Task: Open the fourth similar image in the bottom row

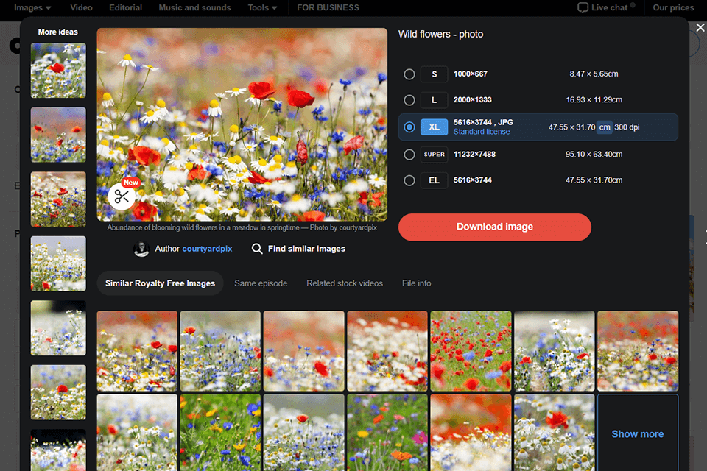Action: tap(387, 433)
